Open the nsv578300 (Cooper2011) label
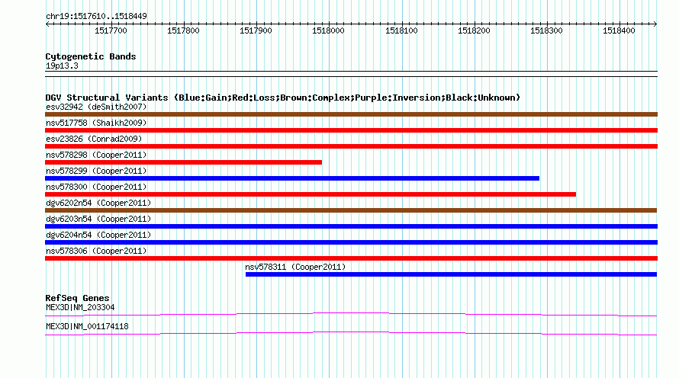679x378 pixels. pyautogui.click(x=96, y=187)
